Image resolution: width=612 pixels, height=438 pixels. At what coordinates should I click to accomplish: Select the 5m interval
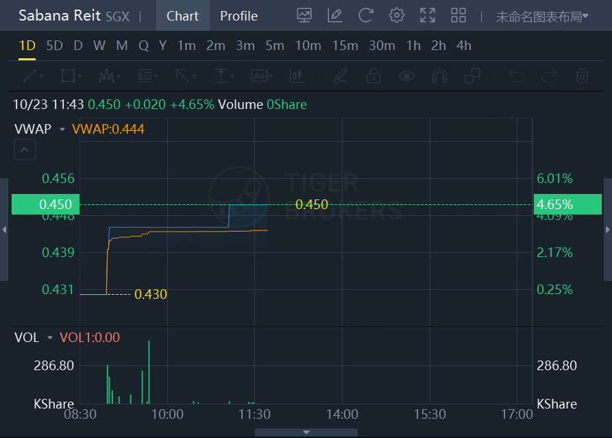pos(275,46)
